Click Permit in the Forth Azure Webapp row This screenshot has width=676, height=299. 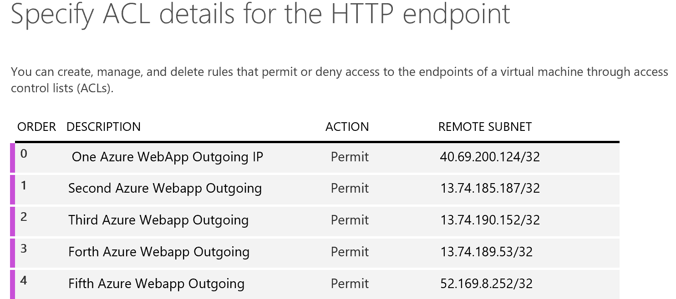pyautogui.click(x=350, y=252)
